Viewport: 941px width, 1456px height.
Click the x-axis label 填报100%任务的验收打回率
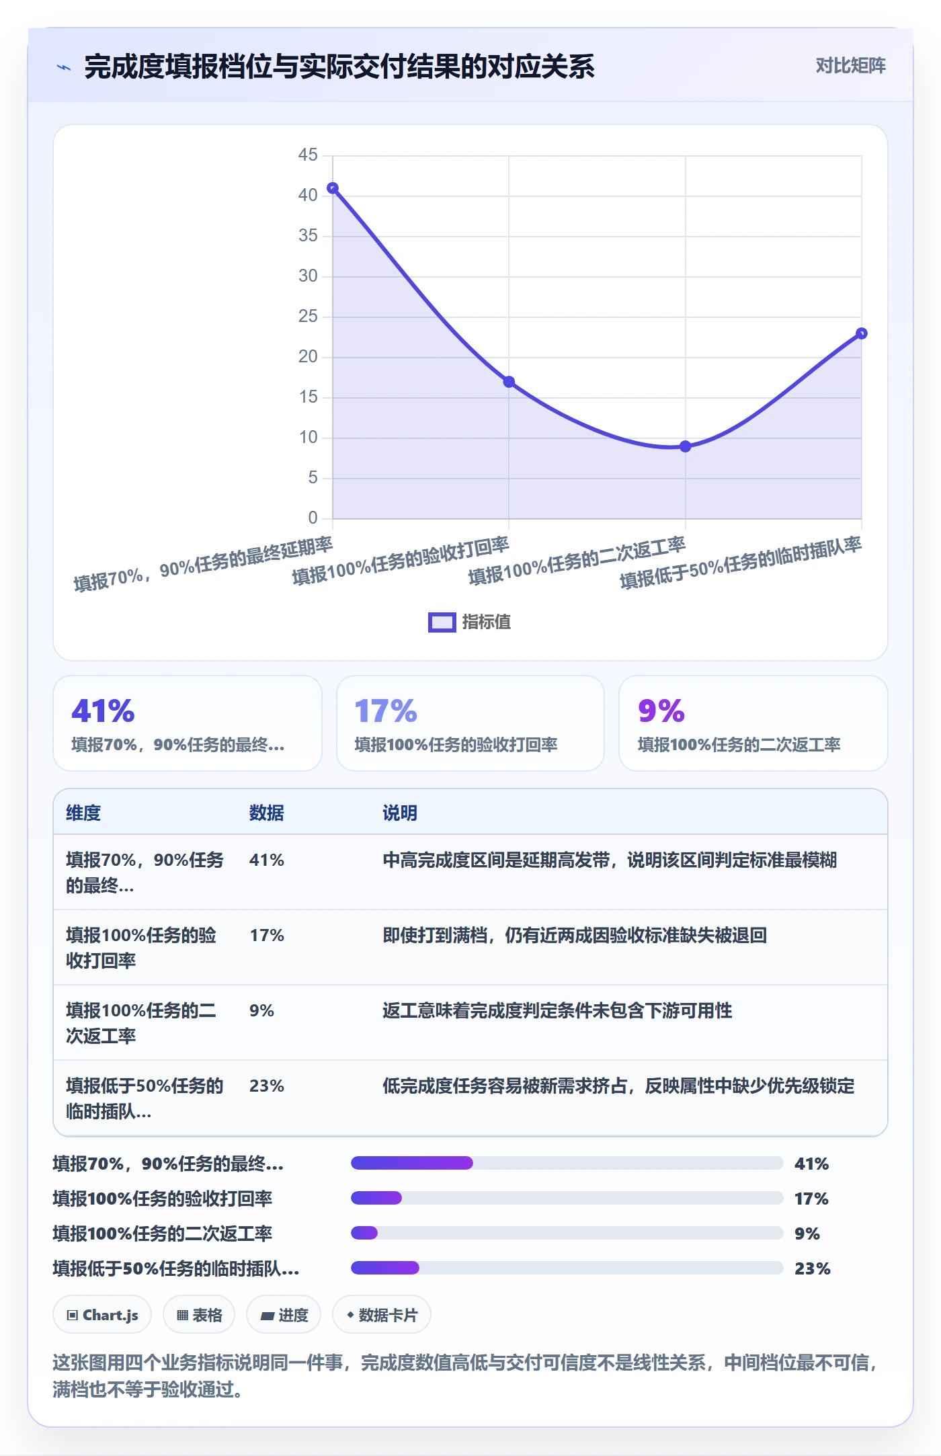pos(401,561)
